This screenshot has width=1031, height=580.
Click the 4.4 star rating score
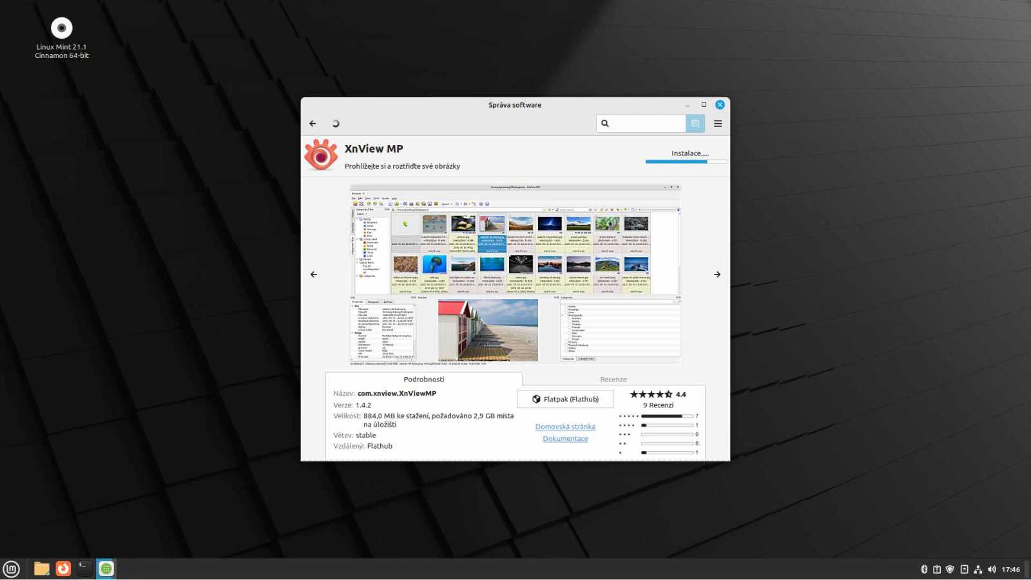[x=681, y=394]
